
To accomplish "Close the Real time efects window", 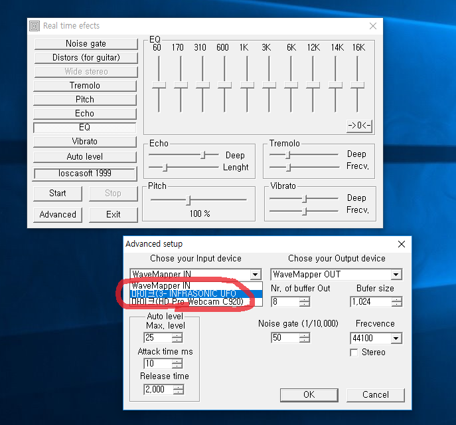I will coord(373,26).
